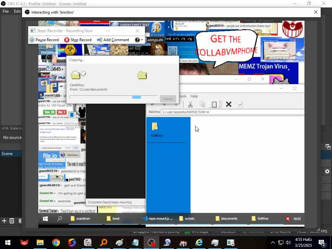Click the network tray icon
The image size is (332, 249).
tap(280, 243)
